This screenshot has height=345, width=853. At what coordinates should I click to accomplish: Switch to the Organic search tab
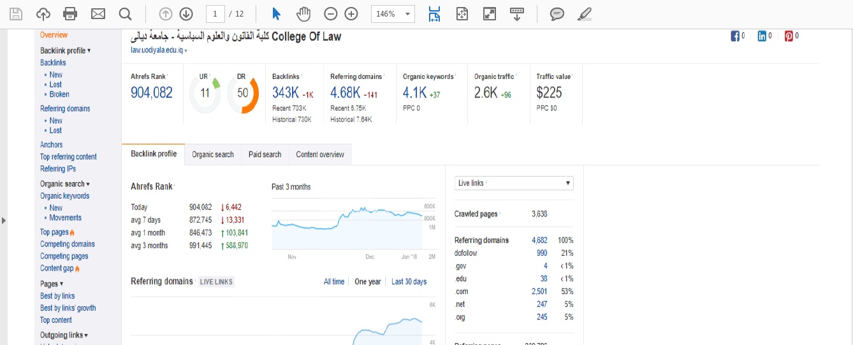coord(213,155)
